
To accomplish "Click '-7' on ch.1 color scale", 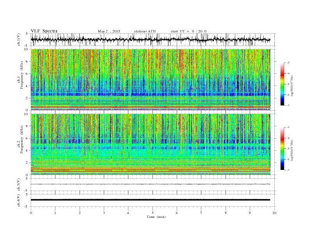I will click(x=288, y=105).
